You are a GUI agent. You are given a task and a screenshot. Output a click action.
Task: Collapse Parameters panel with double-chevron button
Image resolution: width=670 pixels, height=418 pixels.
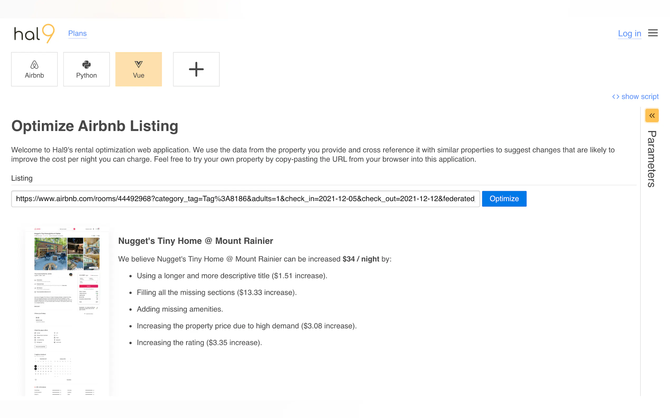(652, 116)
